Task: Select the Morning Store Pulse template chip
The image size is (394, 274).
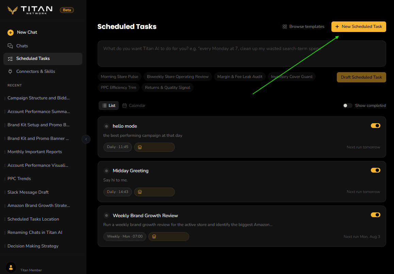Action: tap(119, 77)
